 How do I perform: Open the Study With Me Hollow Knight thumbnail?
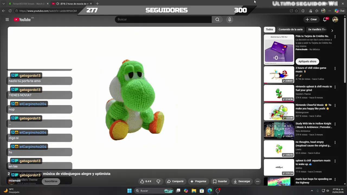coord(279,130)
